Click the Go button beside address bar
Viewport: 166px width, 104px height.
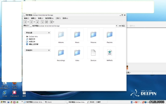tap(122, 26)
